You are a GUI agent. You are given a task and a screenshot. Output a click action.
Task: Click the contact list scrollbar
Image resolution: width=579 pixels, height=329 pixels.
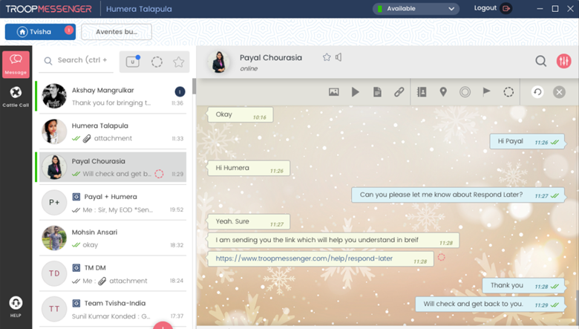point(194,87)
